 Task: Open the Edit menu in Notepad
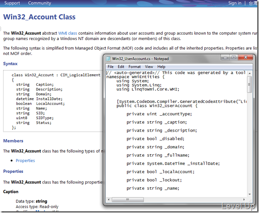pos(121,67)
